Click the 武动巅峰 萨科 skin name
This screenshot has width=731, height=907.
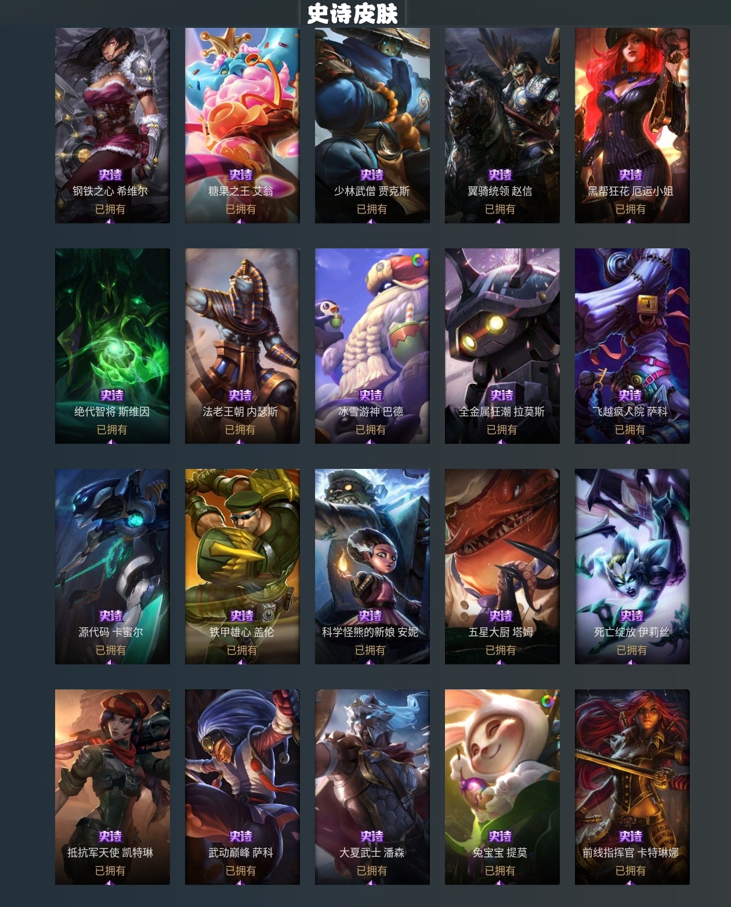pyautogui.click(x=241, y=852)
